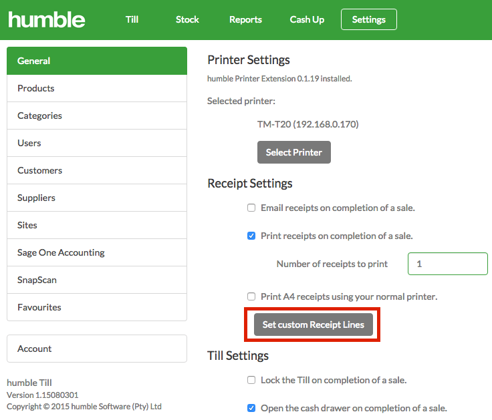Image resolution: width=492 pixels, height=420 pixels.
Task: Enable Print A4 receipts checkbox
Action: [251, 296]
